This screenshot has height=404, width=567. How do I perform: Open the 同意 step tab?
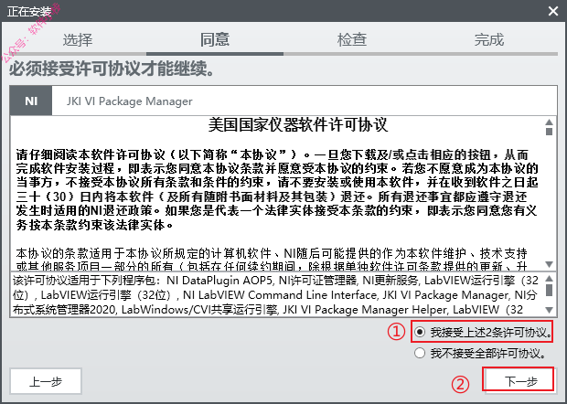[215, 39]
